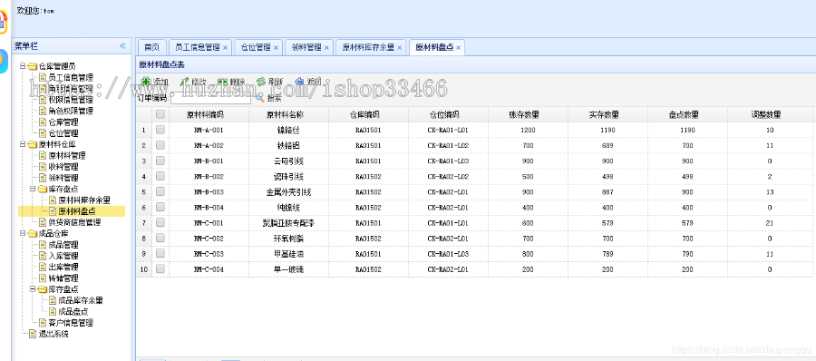Open 出库管理 in the menu tree

point(63,268)
